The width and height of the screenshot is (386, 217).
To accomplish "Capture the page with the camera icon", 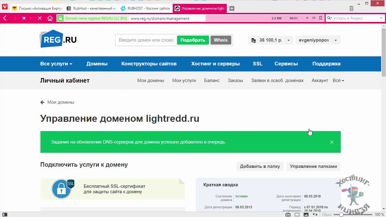I will (x=288, y=215).
